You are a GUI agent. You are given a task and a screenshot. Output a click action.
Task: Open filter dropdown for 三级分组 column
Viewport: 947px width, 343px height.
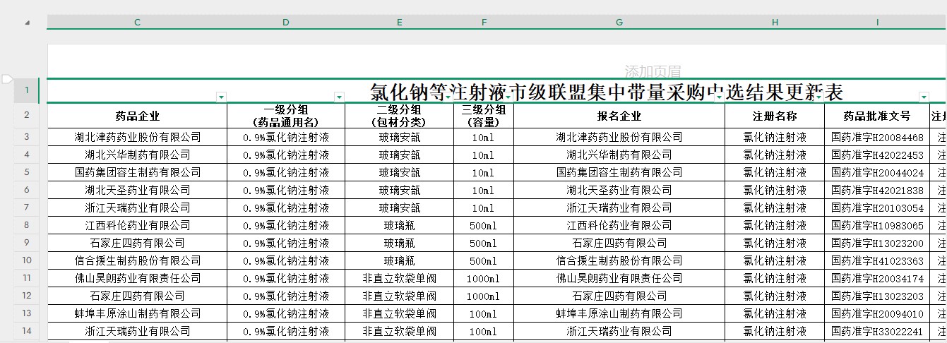tap(508, 97)
